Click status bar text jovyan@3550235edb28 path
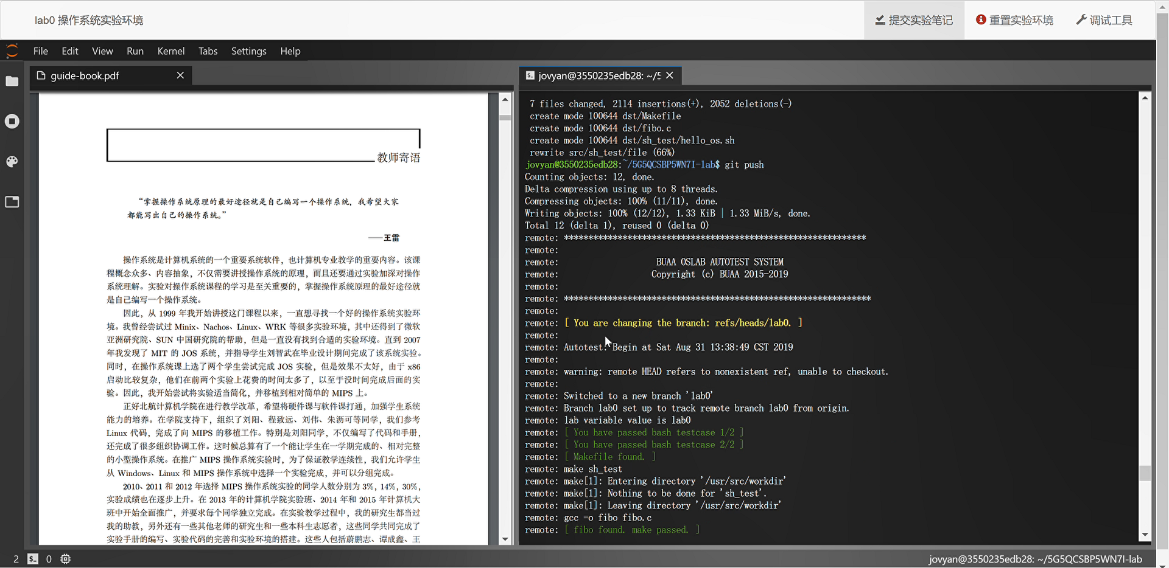This screenshot has height=568, width=1169. pos(1035,559)
